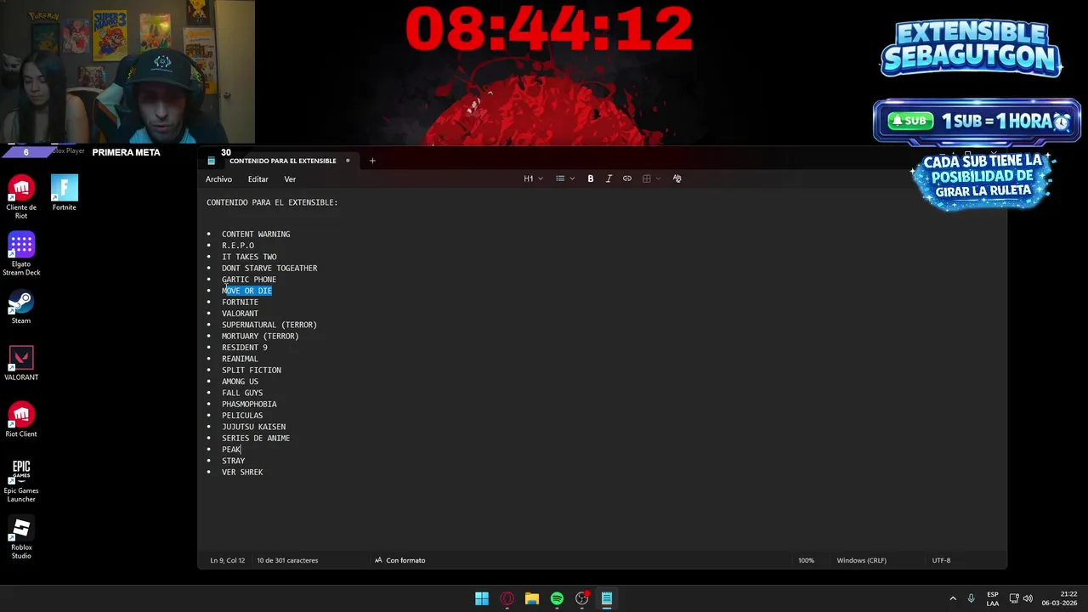Click the AMONG US line

coord(240,382)
